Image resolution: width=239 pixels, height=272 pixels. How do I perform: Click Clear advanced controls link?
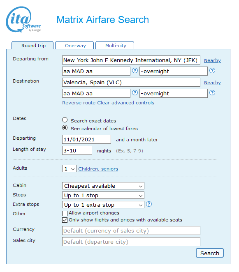click(x=126, y=103)
